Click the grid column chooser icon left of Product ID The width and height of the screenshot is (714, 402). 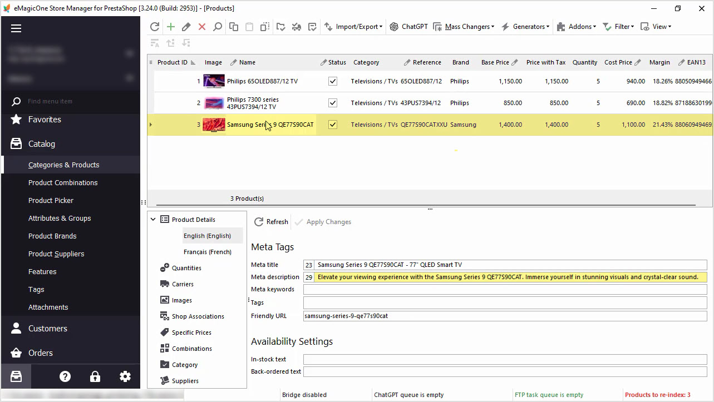point(151,62)
